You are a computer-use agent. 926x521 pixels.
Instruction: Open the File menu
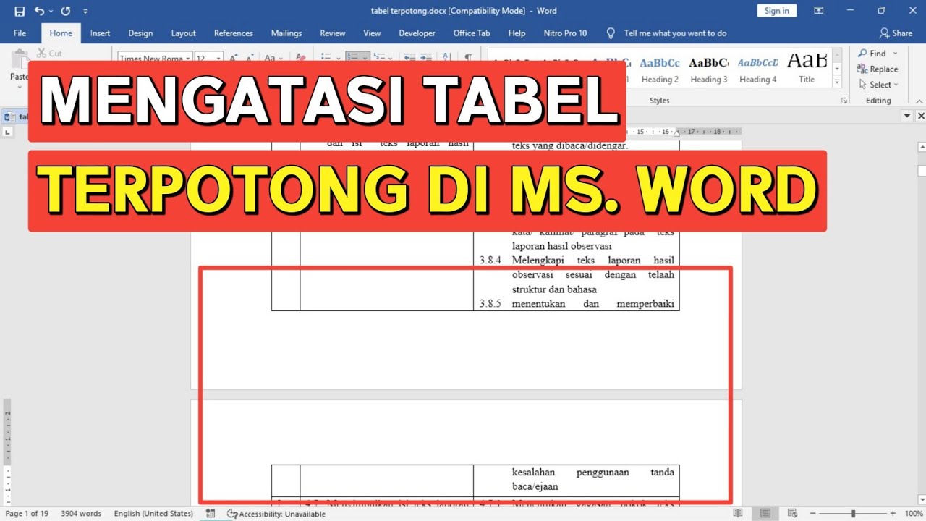[x=20, y=33]
